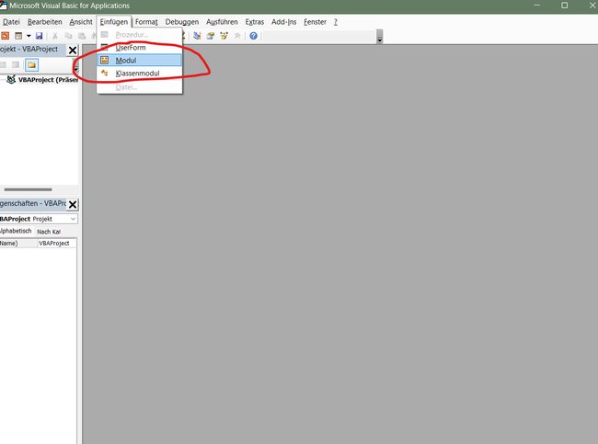Open the dropdown arrow beside Insert UserForm
Screen dimensions: 598x444
coord(29,36)
